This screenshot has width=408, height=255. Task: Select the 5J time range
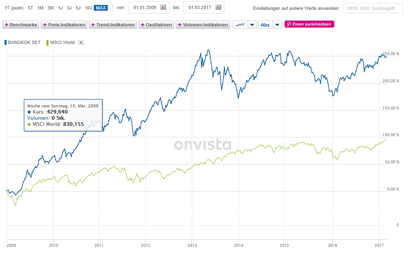[78, 8]
